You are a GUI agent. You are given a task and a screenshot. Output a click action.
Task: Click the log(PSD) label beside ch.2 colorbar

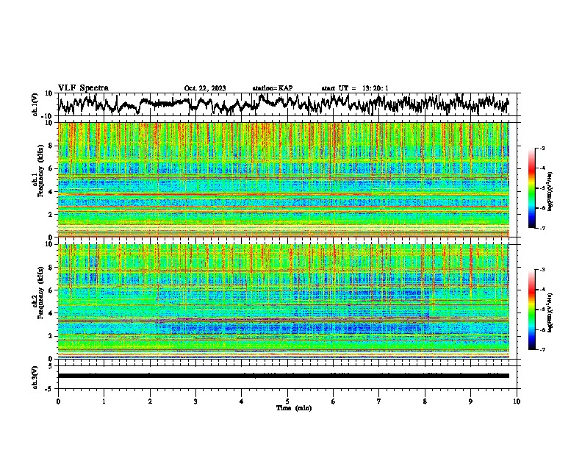tap(550, 313)
